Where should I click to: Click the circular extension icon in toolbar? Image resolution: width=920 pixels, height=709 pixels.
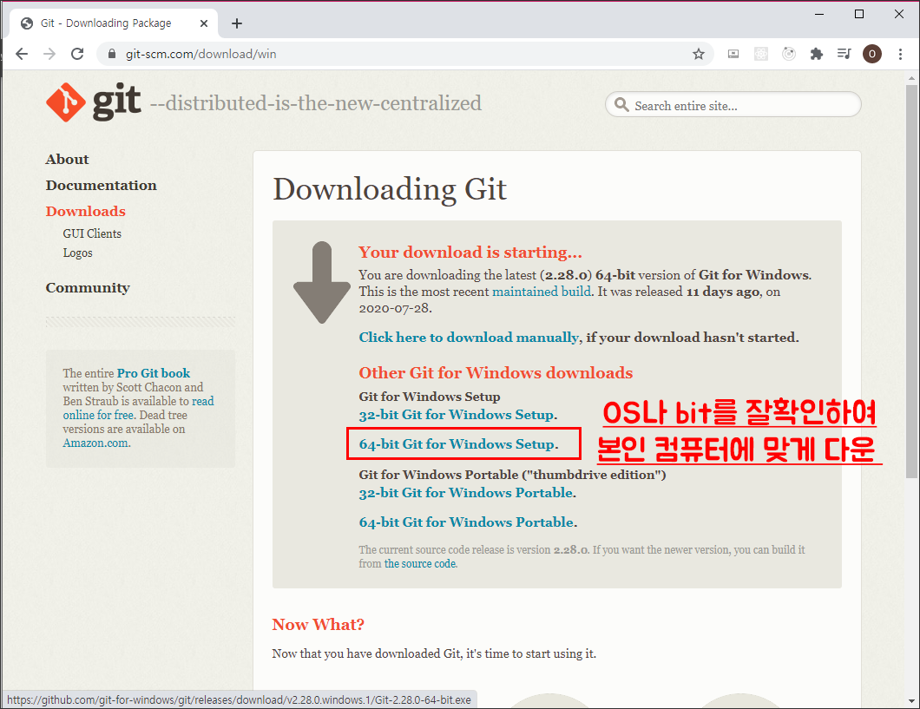789,54
